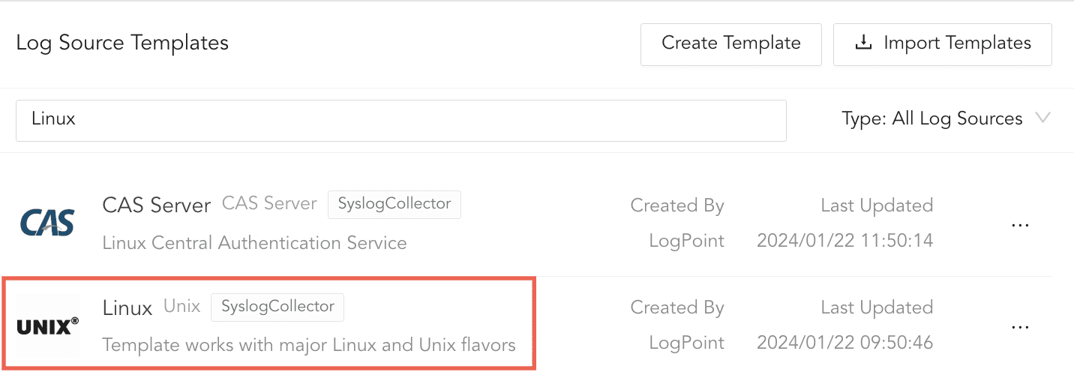
Task: Click the import icon on Import Templates
Action: tap(864, 43)
